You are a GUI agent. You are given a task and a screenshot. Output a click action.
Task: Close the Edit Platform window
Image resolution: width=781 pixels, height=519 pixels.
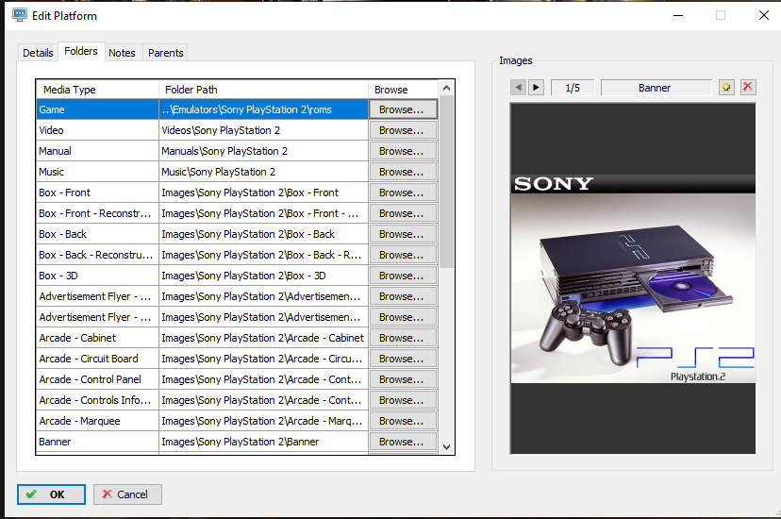(764, 15)
